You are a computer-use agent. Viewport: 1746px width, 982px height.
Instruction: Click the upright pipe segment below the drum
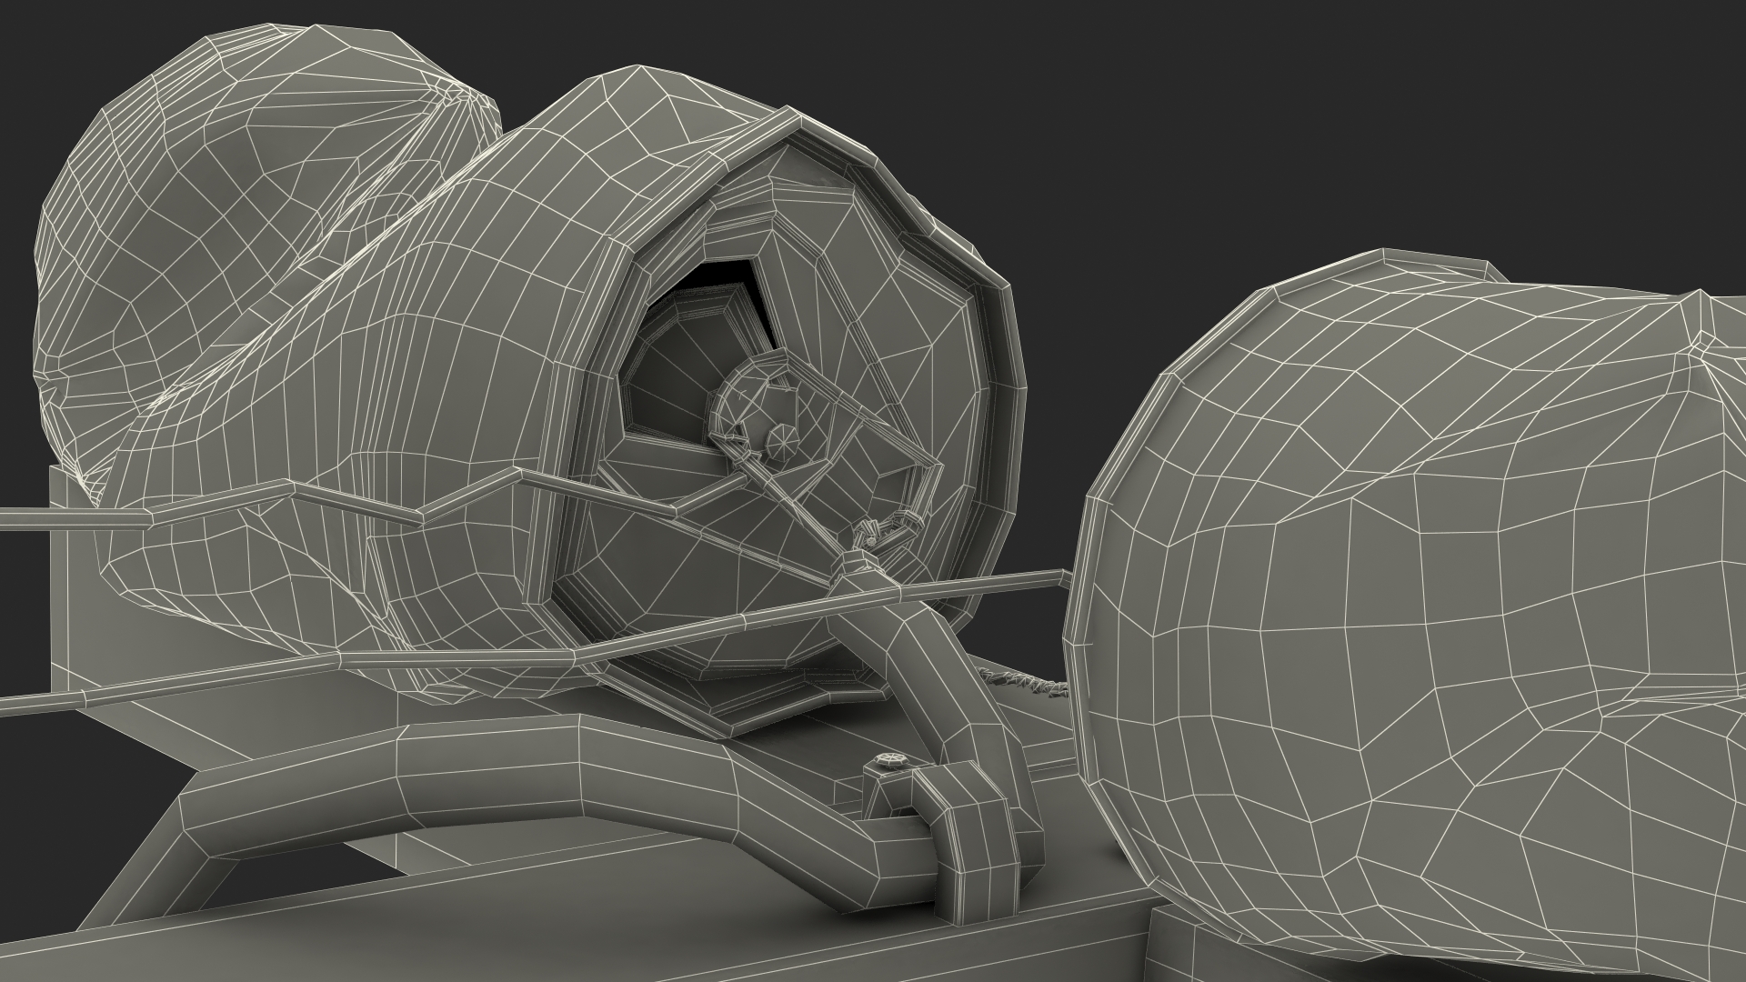click(x=937, y=673)
